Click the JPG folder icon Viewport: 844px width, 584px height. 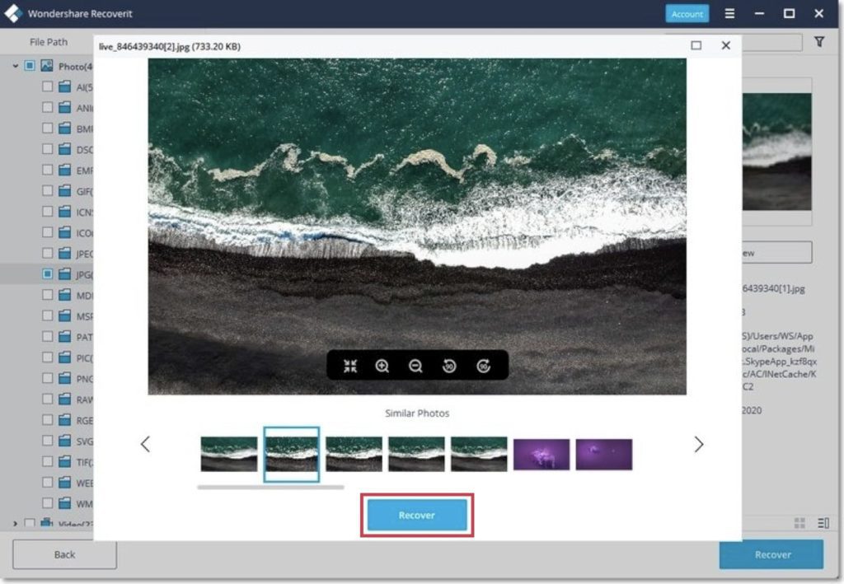pyautogui.click(x=64, y=274)
